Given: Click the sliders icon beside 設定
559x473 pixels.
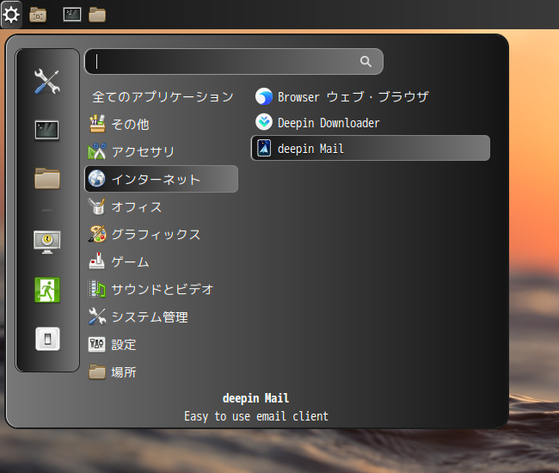Looking at the screenshot, I should pos(96,344).
